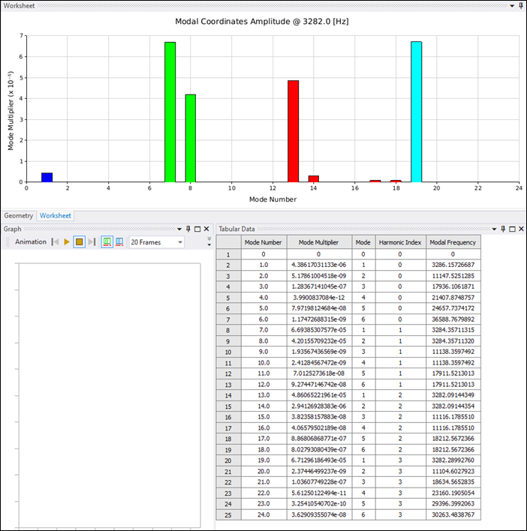Switch to the Geometry tab
The height and width of the screenshot is (531, 527).
click(18, 216)
